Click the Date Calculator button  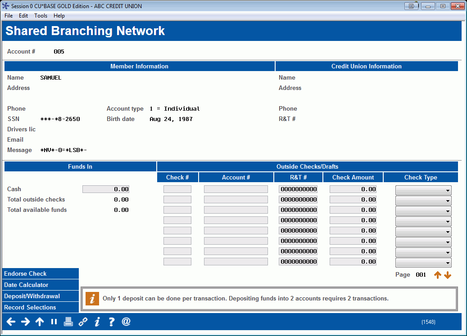point(41,285)
